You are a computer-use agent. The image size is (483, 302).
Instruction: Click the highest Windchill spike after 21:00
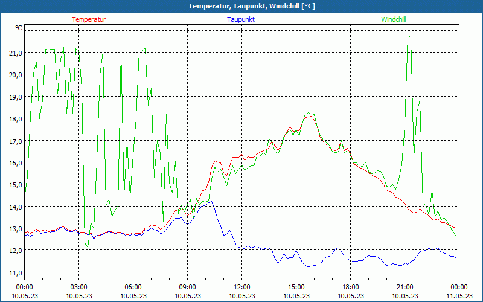409,36
